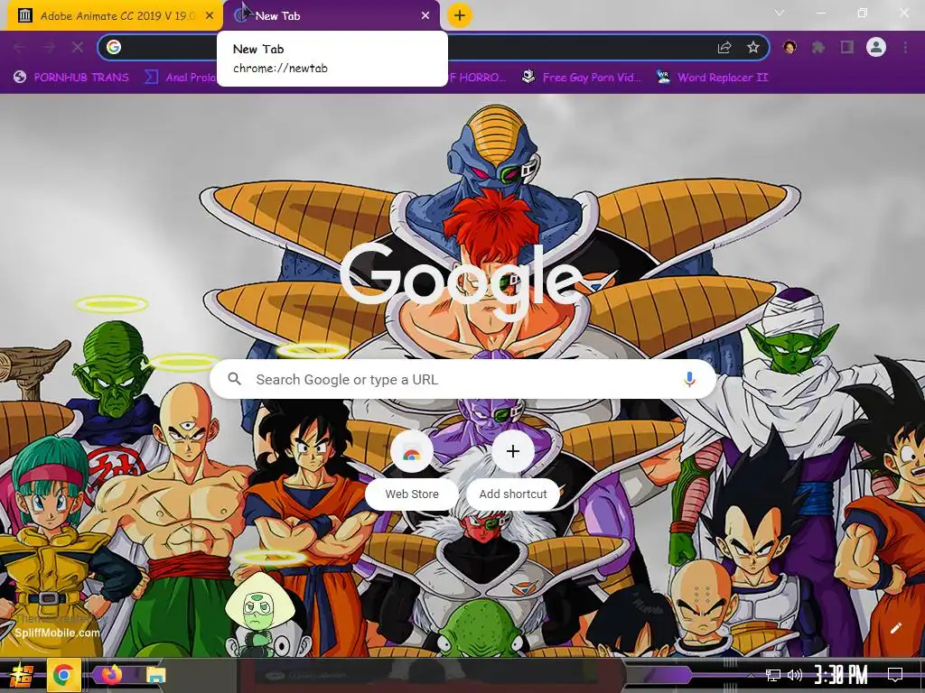Launch Firefox from the taskbar
The height and width of the screenshot is (693, 925).
pyautogui.click(x=111, y=675)
